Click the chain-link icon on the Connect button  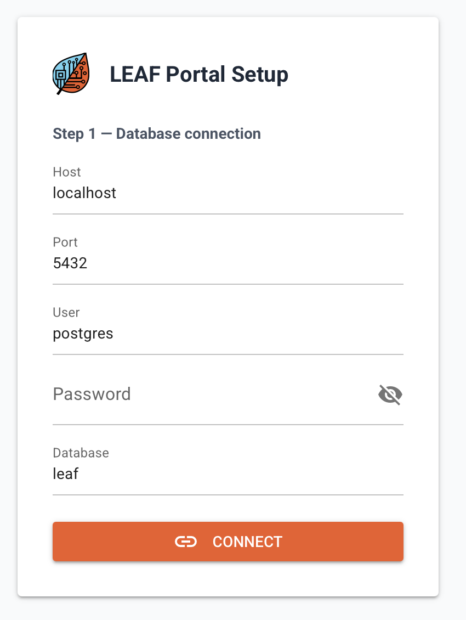coord(186,542)
